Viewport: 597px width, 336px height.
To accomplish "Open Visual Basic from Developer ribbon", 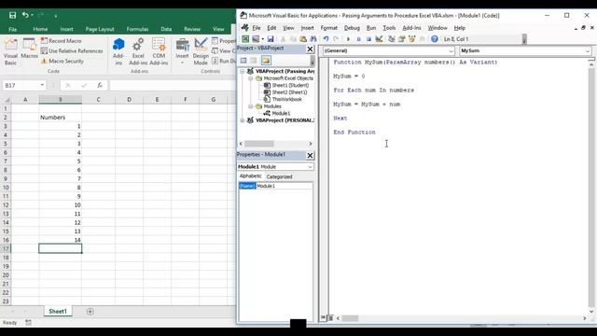I will click(10, 51).
